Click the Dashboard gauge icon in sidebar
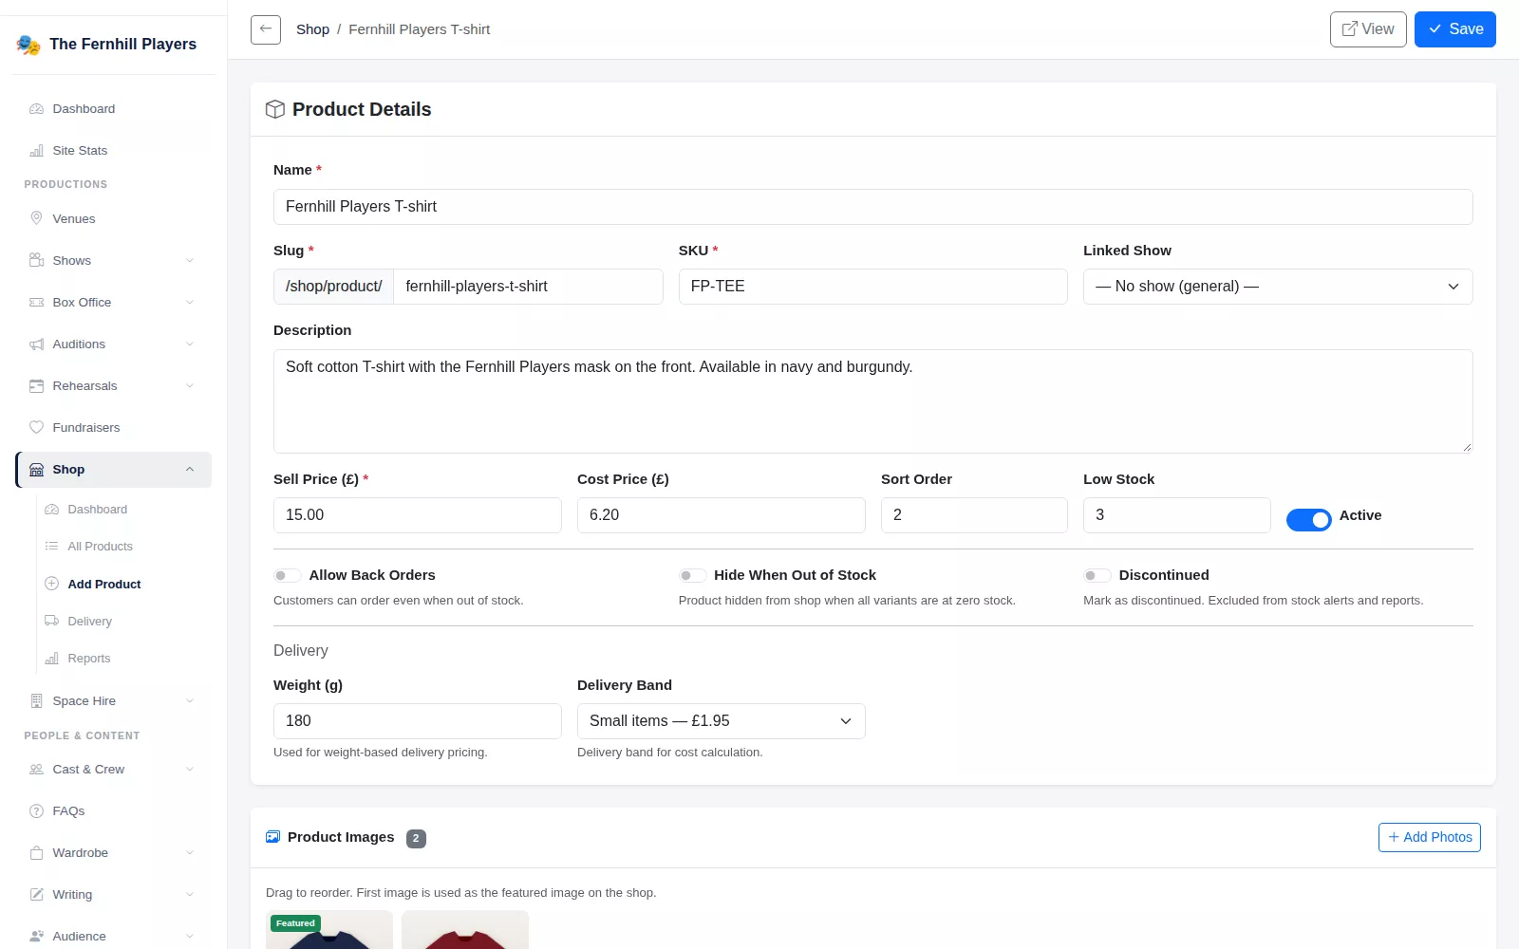The height and width of the screenshot is (949, 1519). click(x=37, y=109)
